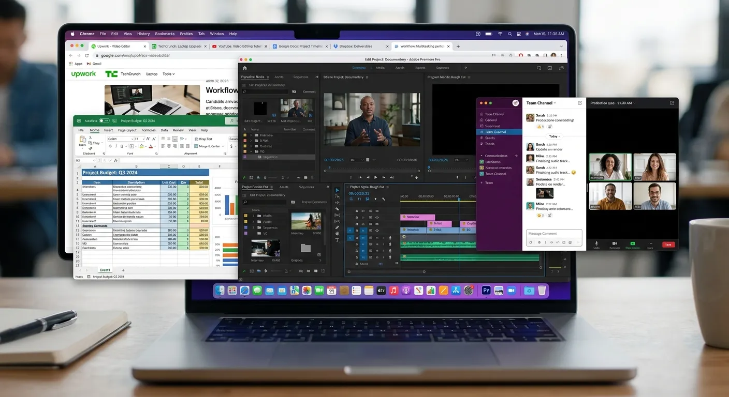The image size is (729, 397).
Task: Open the More options icon in Zoom
Action: (x=650, y=243)
